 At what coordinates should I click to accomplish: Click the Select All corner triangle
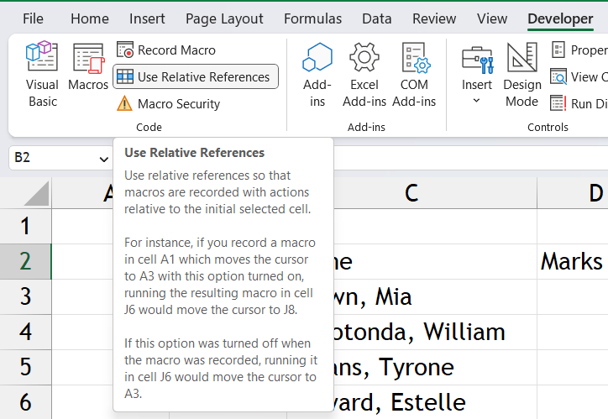36,193
